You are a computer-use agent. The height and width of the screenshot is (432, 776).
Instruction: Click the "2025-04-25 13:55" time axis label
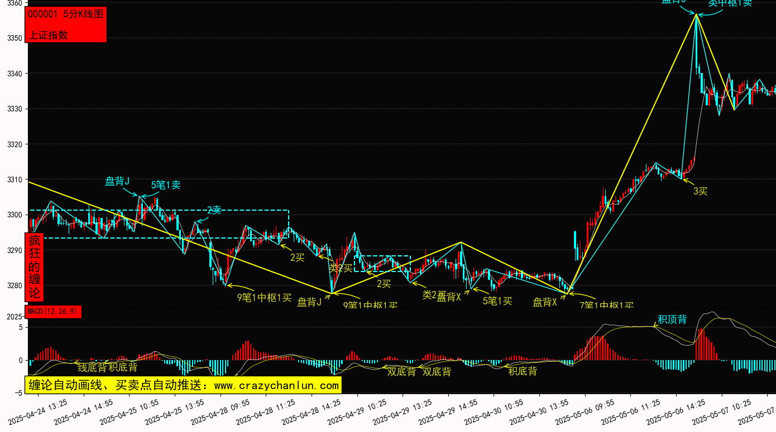175,411
